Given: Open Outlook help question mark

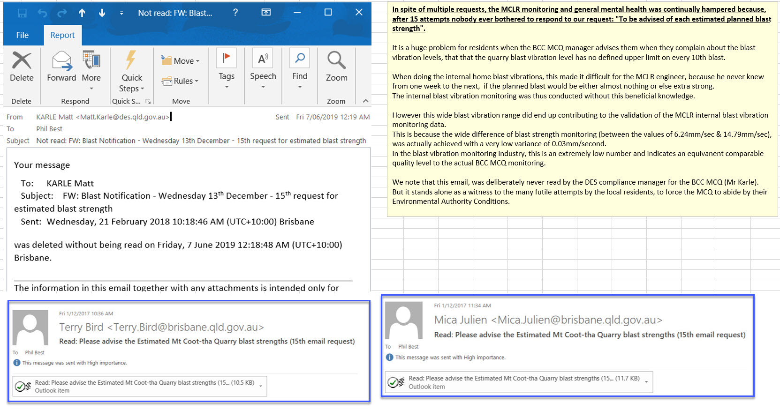Looking at the screenshot, I should tap(235, 13).
